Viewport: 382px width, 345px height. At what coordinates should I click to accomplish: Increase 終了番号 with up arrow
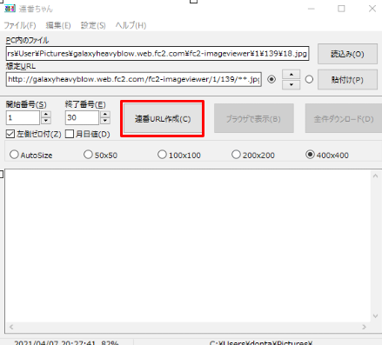[x=105, y=115]
